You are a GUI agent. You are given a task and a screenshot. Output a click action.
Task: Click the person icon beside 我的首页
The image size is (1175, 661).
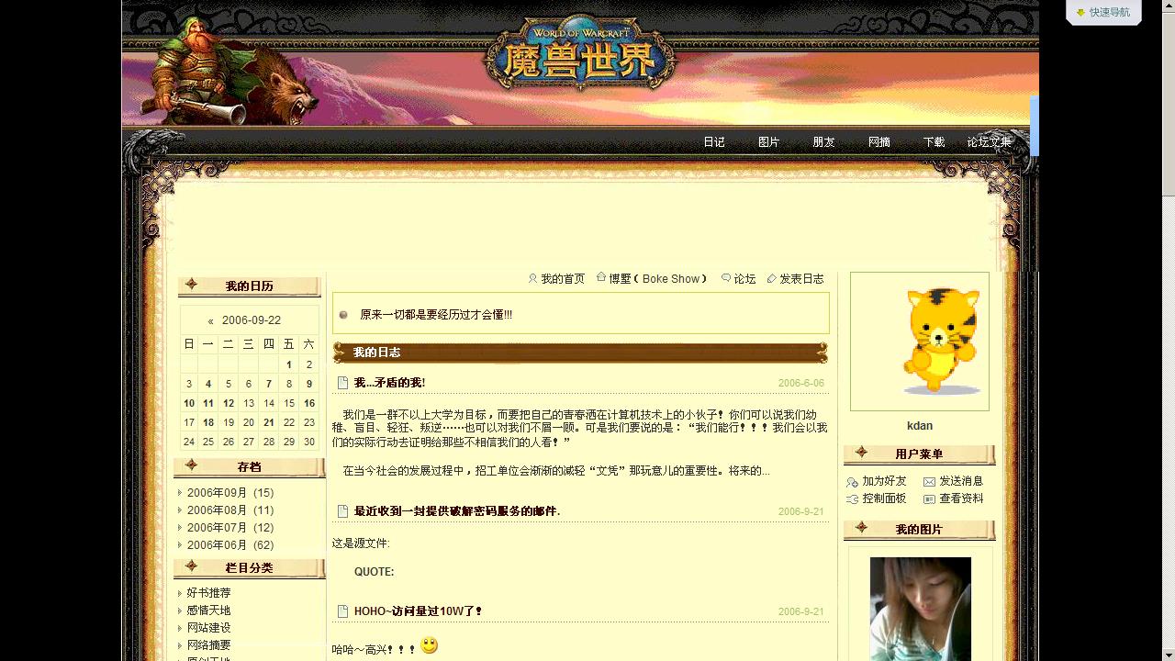click(x=533, y=278)
